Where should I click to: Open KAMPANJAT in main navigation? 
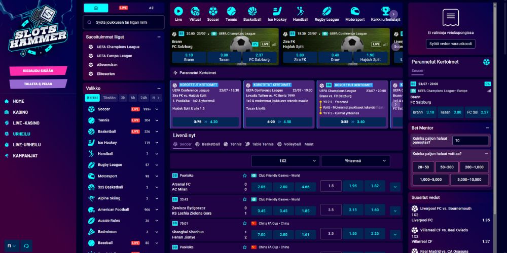coord(25,156)
